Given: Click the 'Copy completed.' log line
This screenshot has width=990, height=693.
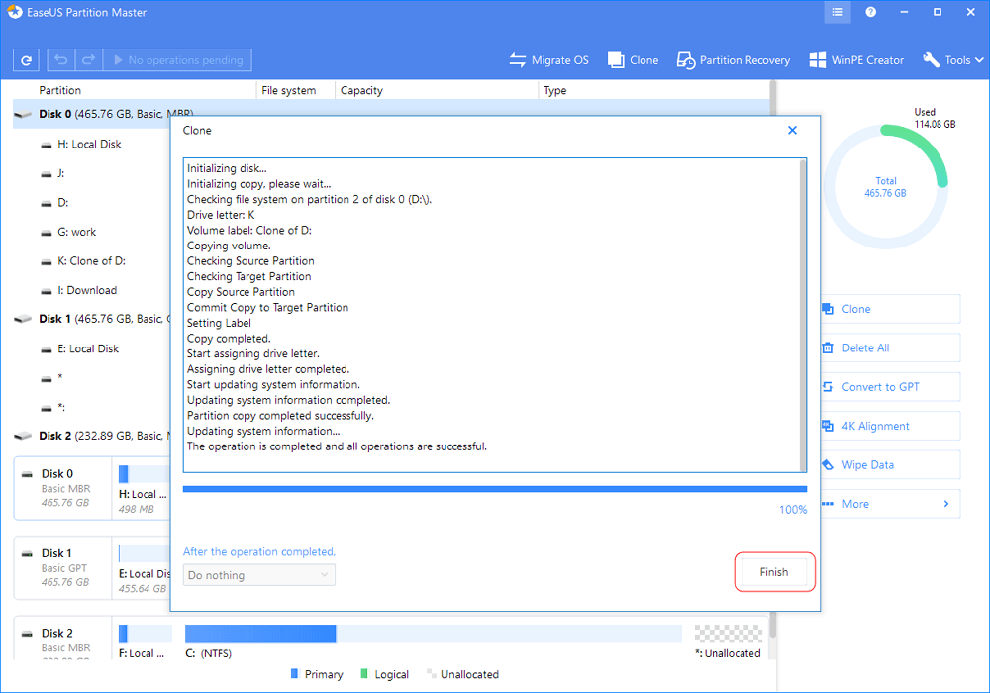Looking at the screenshot, I should [x=229, y=339].
